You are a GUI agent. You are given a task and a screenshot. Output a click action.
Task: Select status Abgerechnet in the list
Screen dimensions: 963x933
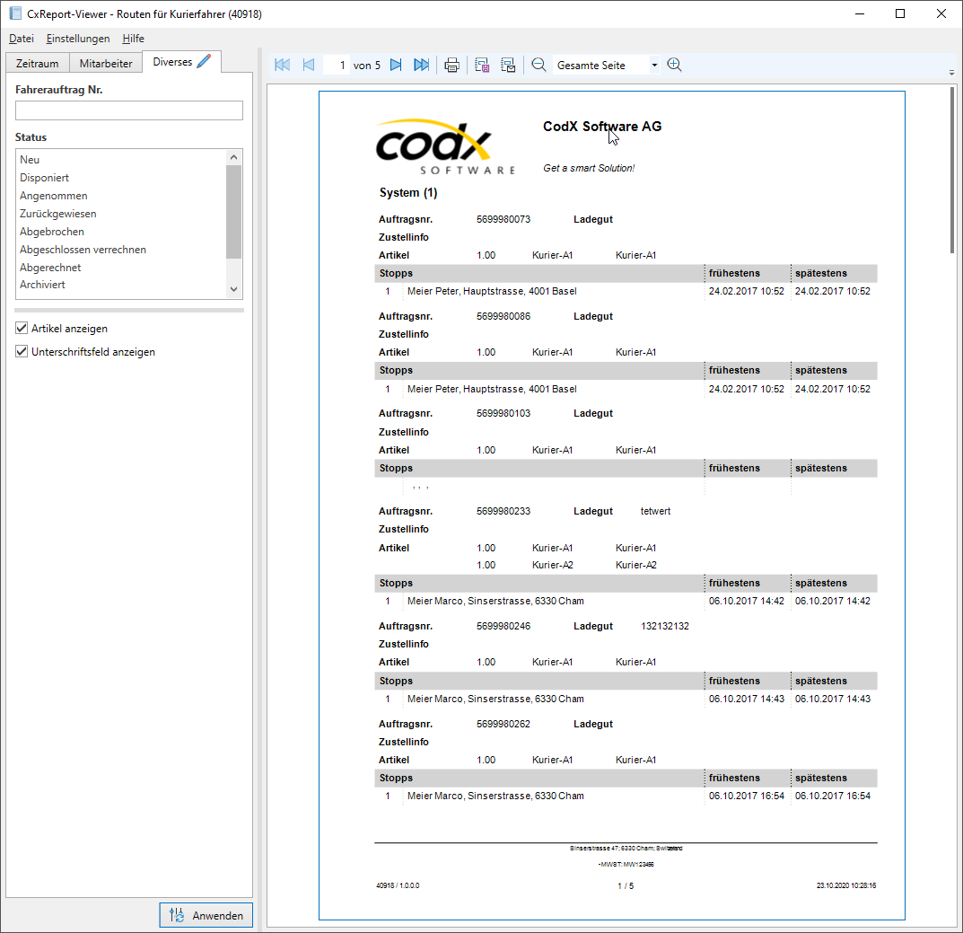coord(121,268)
